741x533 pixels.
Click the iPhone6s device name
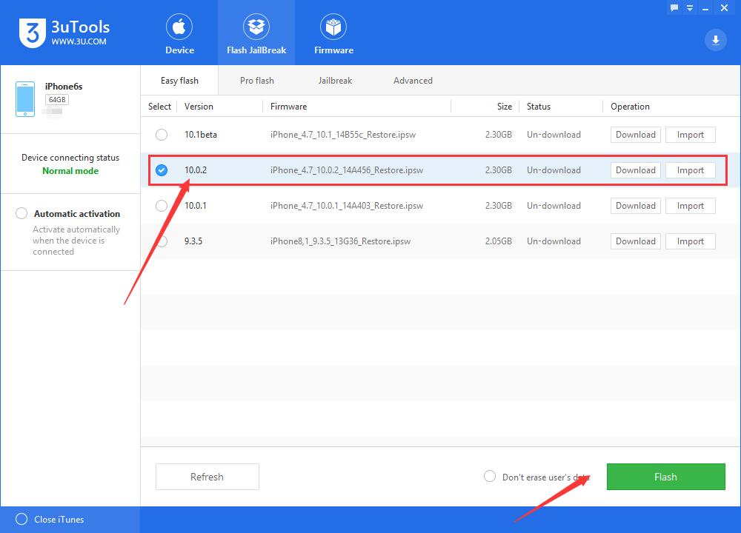click(x=64, y=87)
